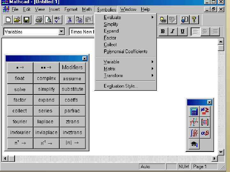Cut with the scissors icon
Viewport: 230px width, 172px height.
pyautogui.click(x=70, y=20)
